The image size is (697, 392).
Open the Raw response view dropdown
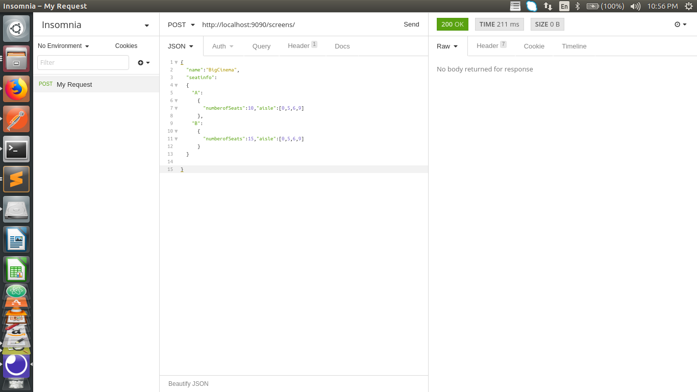447,46
